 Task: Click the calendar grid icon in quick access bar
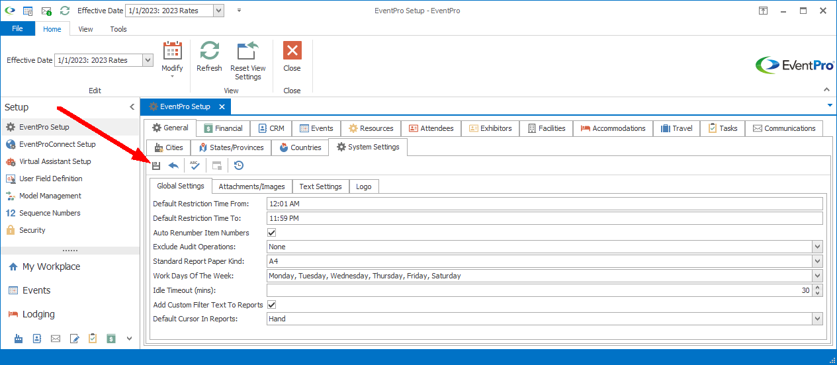pos(28,11)
